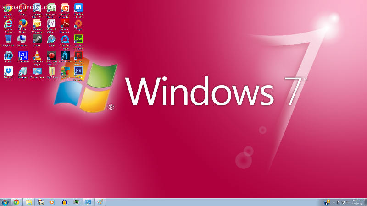Click Chrome in the taskbar
The image size is (367, 206).
[x=17, y=202]
